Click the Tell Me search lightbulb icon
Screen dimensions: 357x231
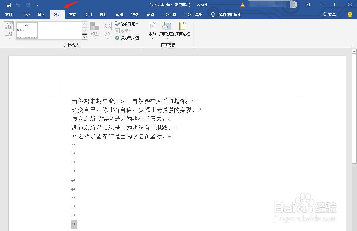pos(213,14)
